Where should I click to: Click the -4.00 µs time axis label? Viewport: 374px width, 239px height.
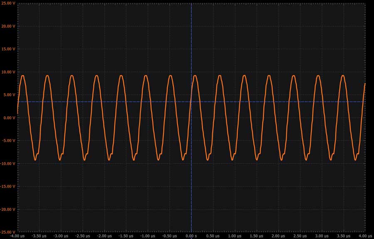17,236
